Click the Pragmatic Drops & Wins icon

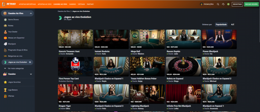[5, 50]
